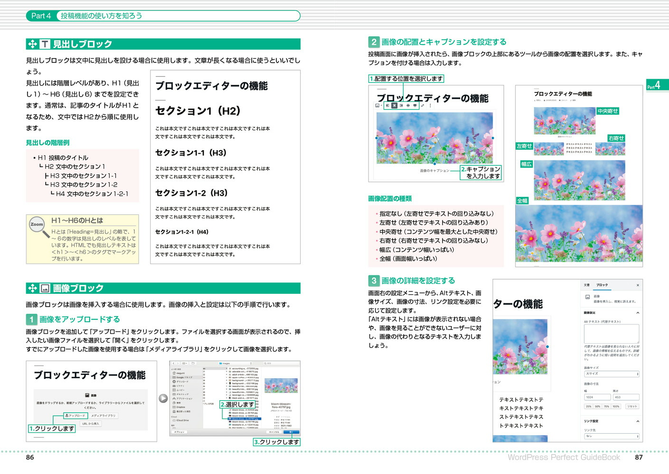This screenshot has width=669, height=474.
Task: Click the image block icon in settings sidebar
Action: pos(587,297)
